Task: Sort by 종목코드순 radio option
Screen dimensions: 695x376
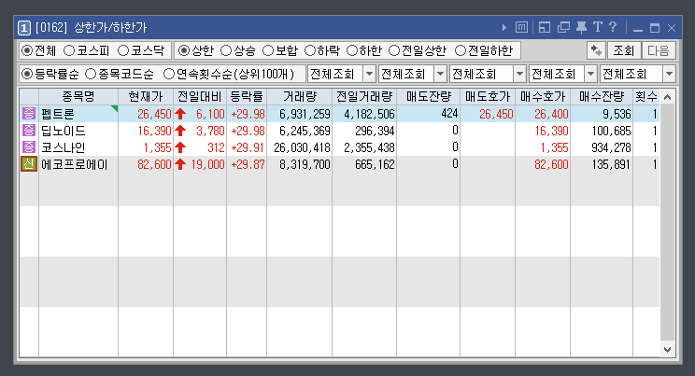Action: point(91,74)
